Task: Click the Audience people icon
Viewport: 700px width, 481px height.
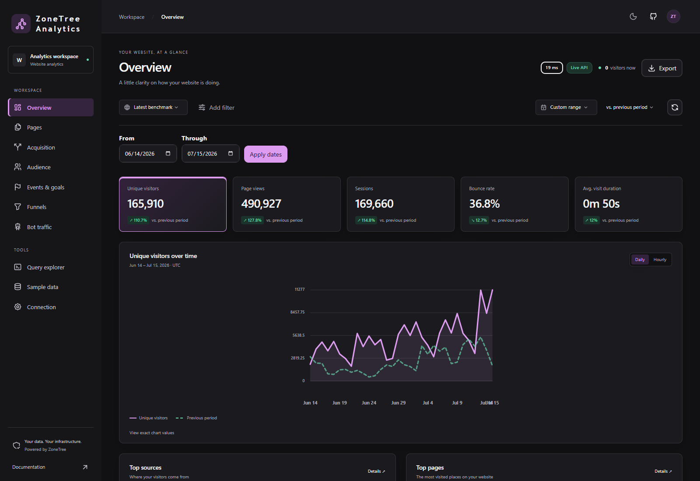Action: (18, 167)
